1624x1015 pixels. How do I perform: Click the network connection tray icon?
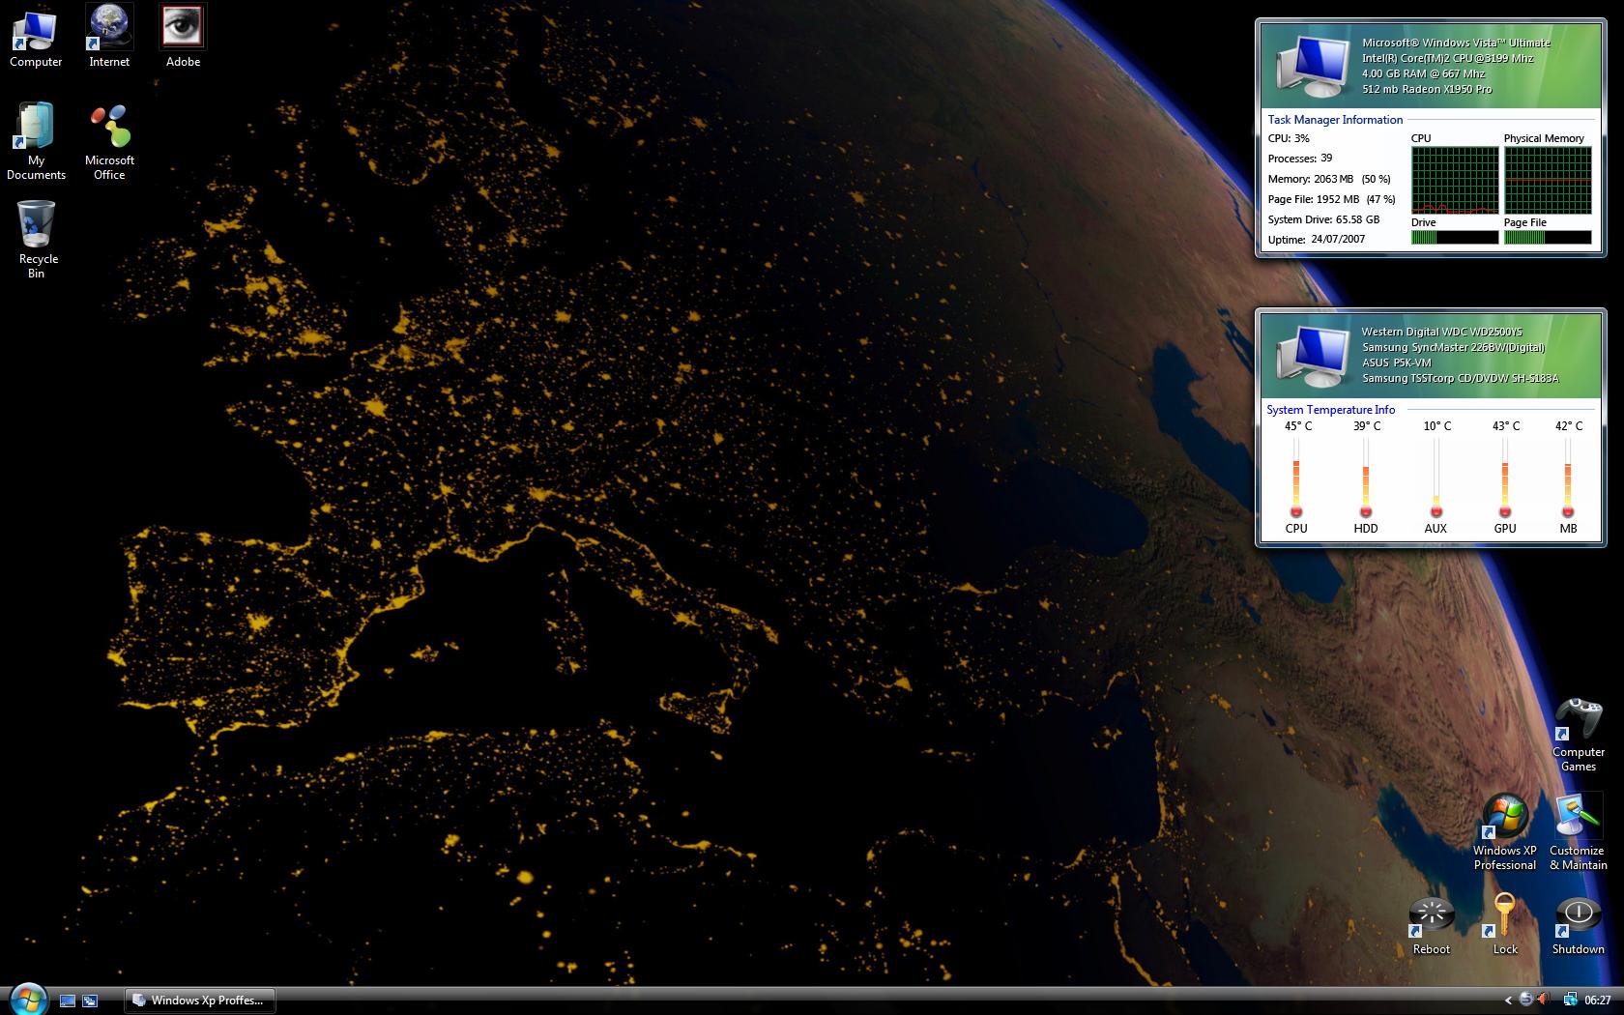click(1570, 1000)
